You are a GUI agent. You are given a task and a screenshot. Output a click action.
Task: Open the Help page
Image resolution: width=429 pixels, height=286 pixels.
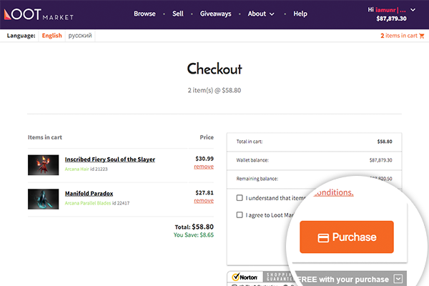click(x=300, y=14)
